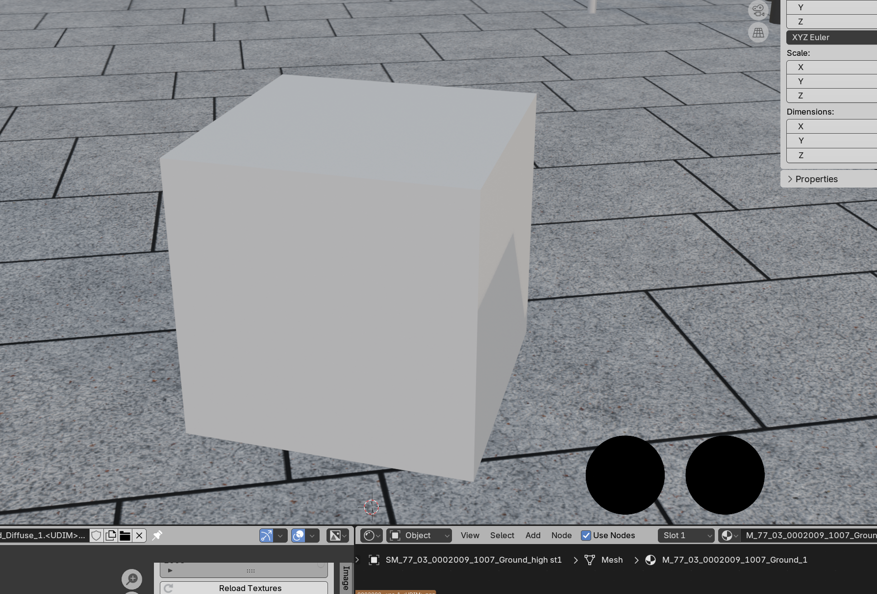Enable or disable Use Nodes checkbox
The width and height of the screenshot is (877, 594).
[x=586, y=535]
